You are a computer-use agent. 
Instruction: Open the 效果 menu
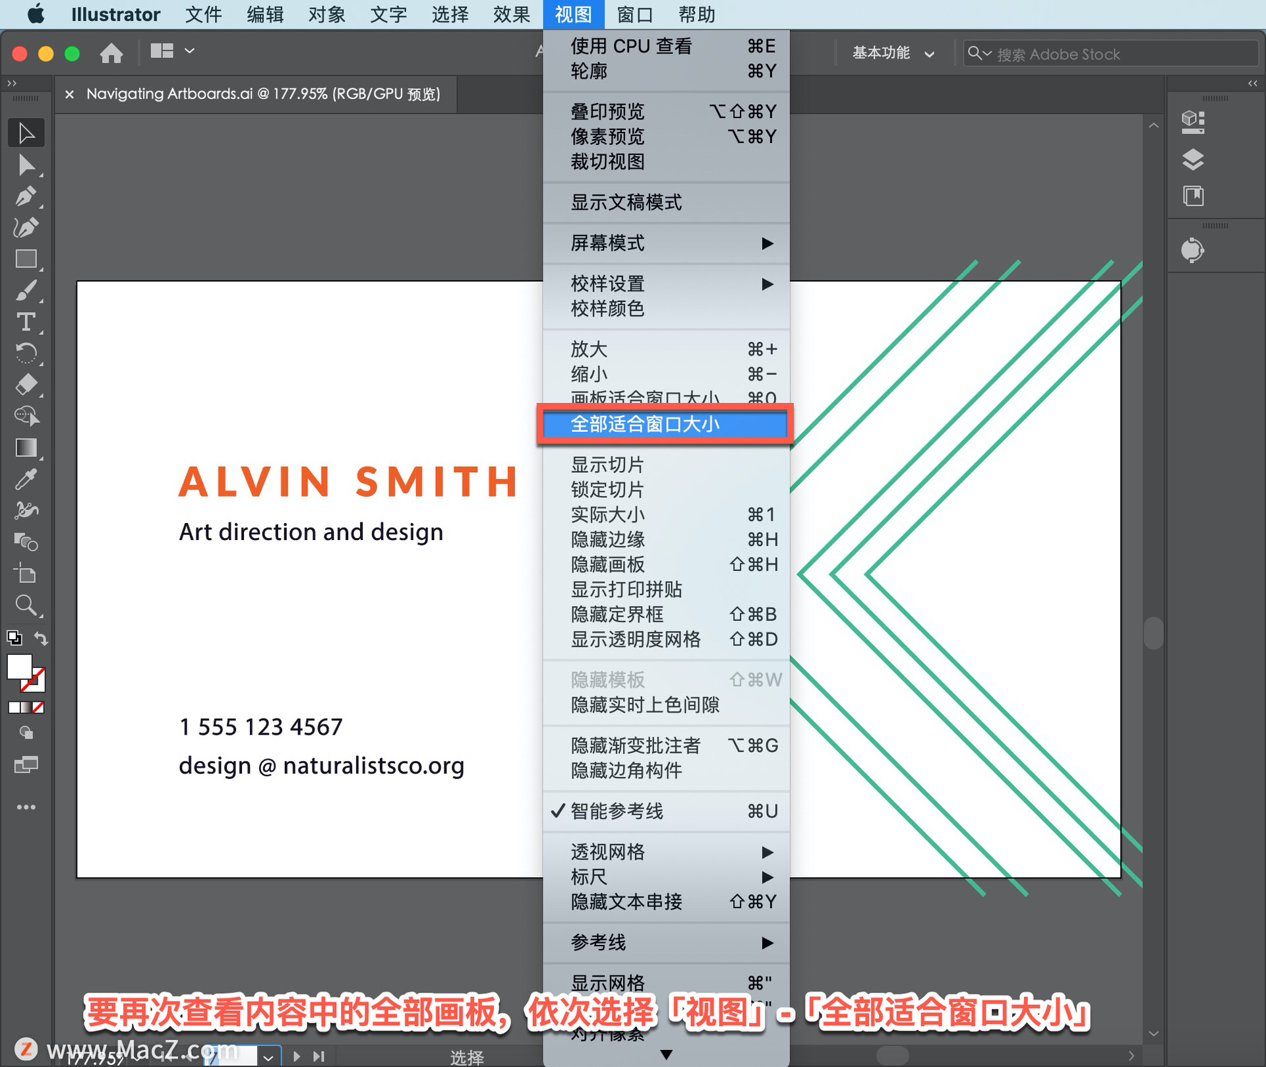pyautogui.click(x=512, y=14)
